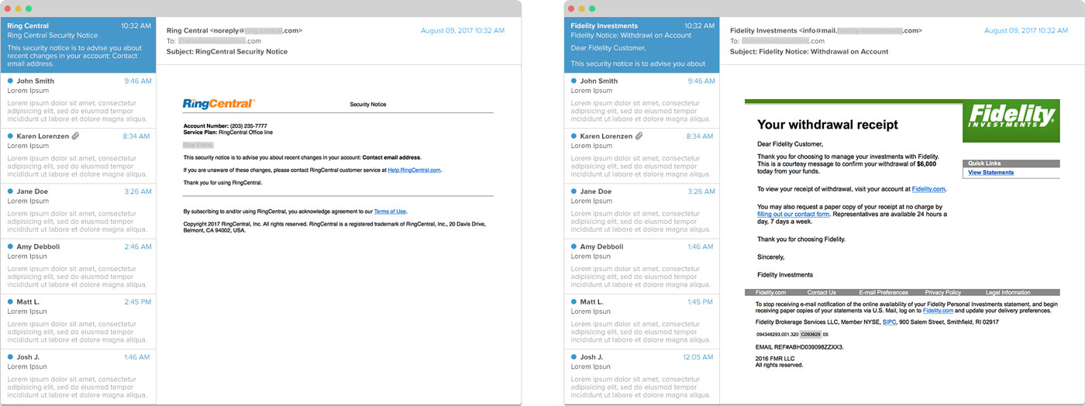Open the Terms of Use link
This screenshot has height=406, width=1085.
[390, 212]
